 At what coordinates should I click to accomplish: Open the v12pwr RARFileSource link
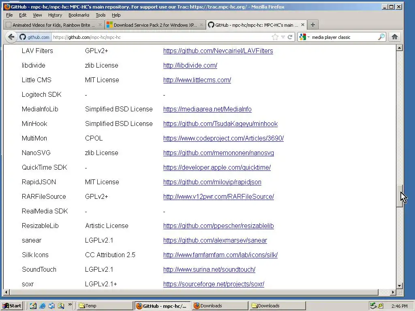tap(218, 196)
